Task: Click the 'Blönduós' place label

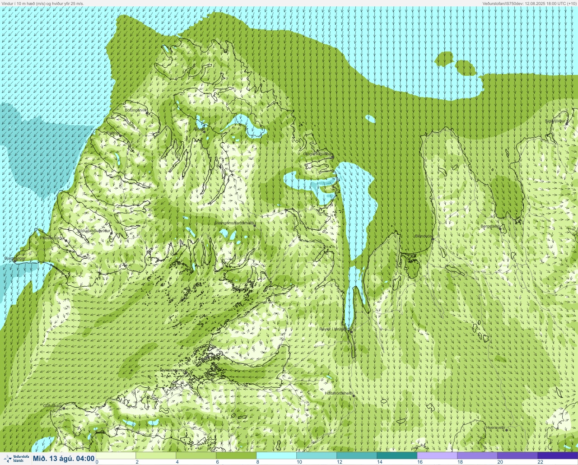Action: tap(424, 236)
